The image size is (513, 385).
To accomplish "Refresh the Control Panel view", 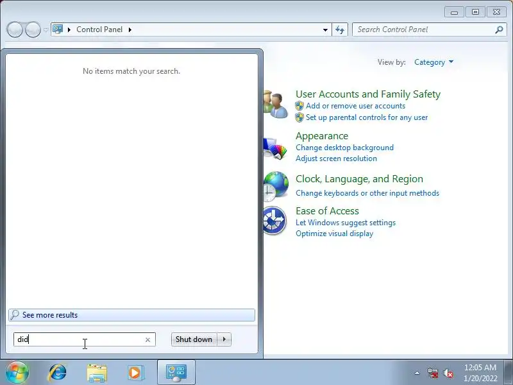I will [x=340, y=30].
